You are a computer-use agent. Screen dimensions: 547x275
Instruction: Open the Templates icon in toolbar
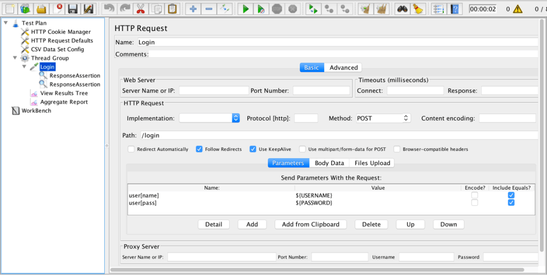(x=26, y=9)
